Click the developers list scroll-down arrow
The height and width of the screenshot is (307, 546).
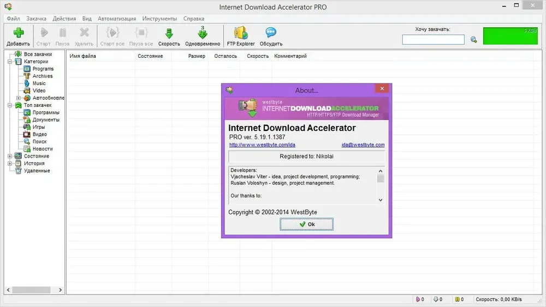pos(381,200)
